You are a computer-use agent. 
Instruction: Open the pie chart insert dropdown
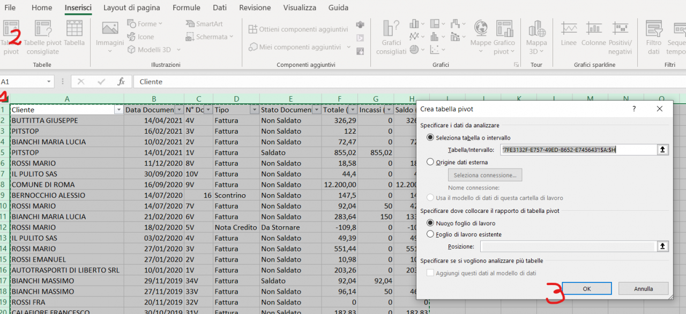click(x=417, y=50)
